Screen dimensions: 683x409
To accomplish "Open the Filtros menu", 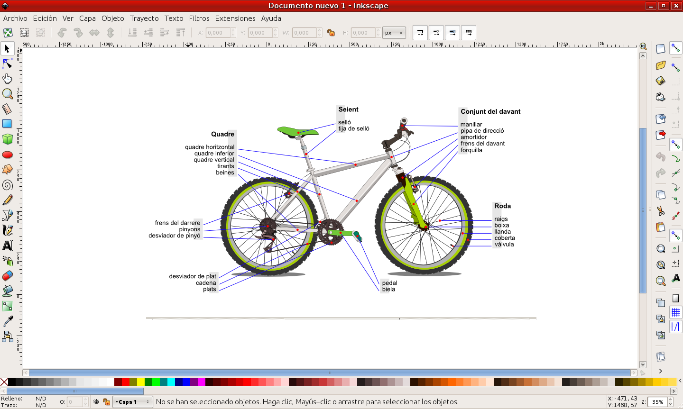I will pyautogui.click(x=199, y=18).
